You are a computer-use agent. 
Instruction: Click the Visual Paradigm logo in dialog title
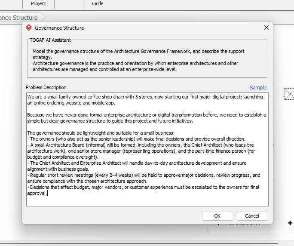tap(29, 28)
